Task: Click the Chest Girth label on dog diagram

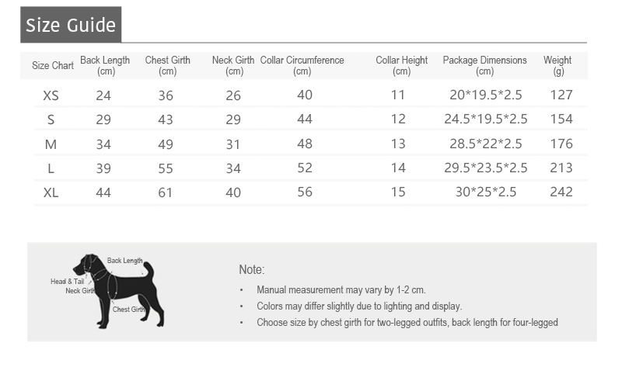Action: click(x=129, y=310)
